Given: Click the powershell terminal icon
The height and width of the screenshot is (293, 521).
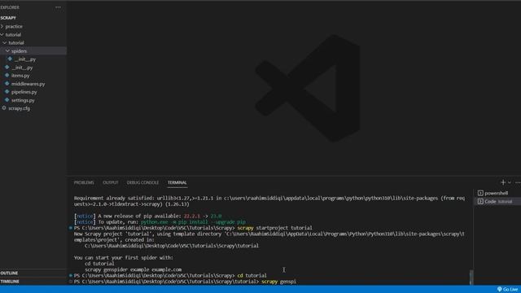Looking at the screenshot, I should [480, 193].
